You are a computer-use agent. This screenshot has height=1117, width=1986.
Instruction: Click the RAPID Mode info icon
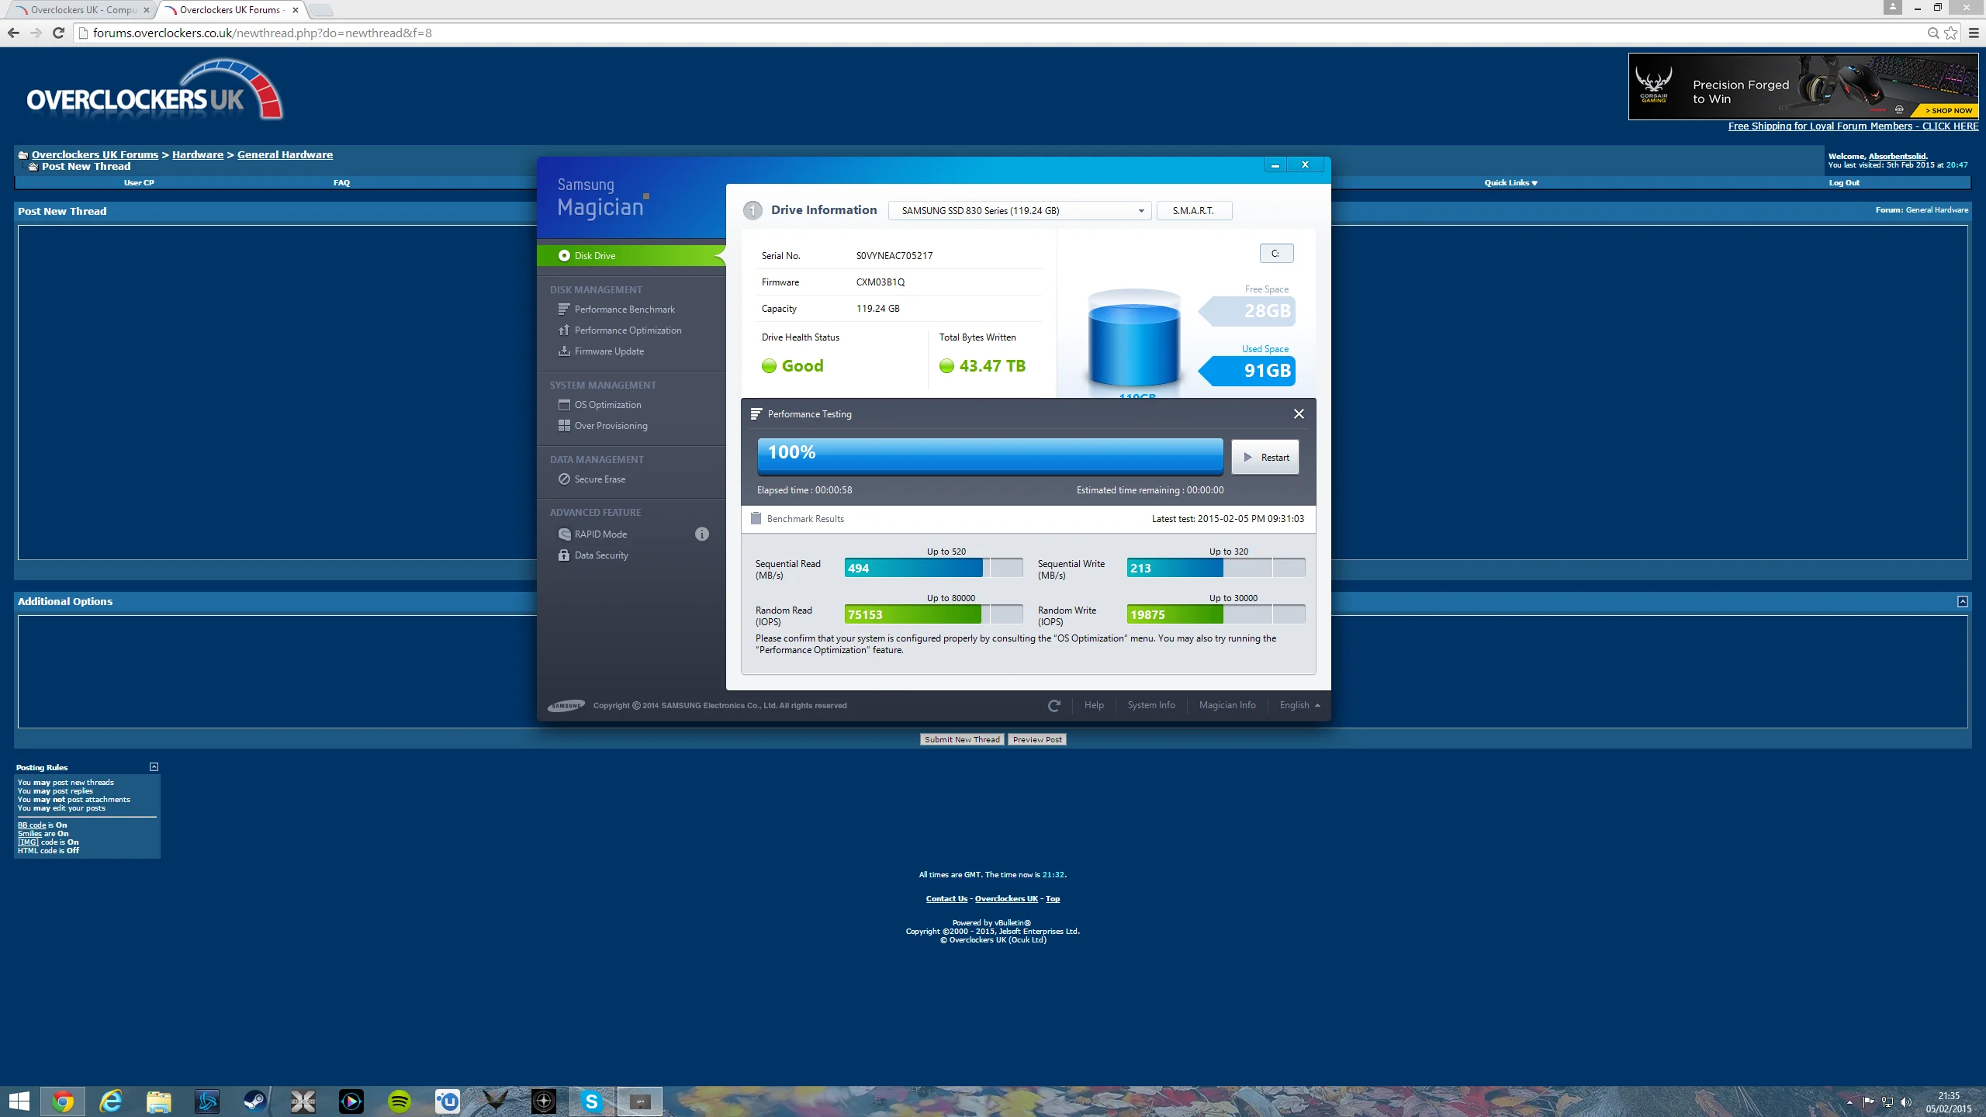click(x=701, y=534)
